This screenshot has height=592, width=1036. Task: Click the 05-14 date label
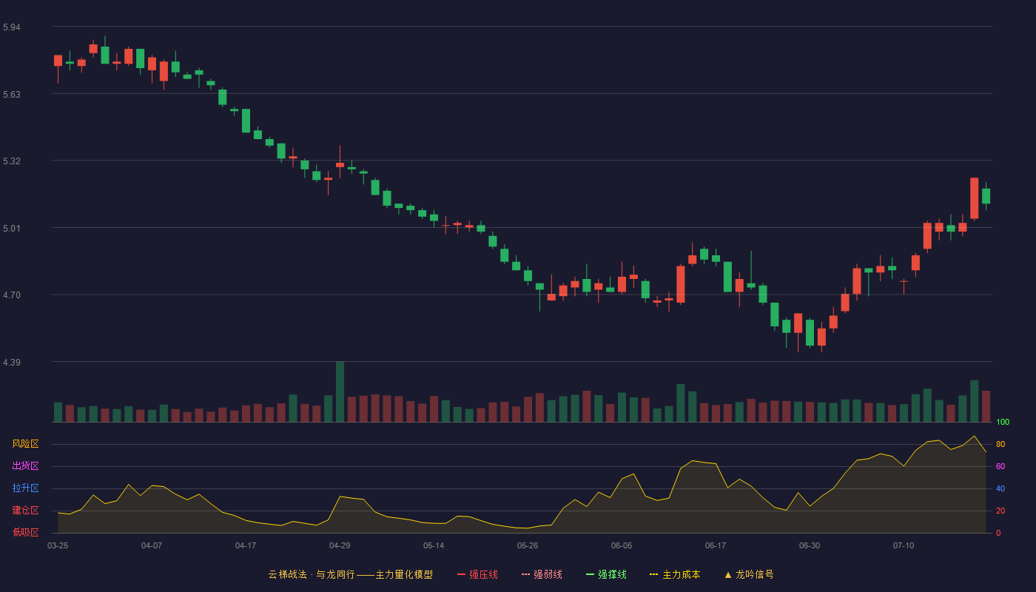coord(434,545)
